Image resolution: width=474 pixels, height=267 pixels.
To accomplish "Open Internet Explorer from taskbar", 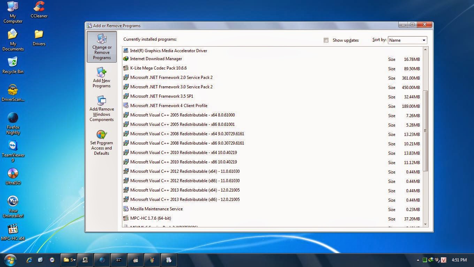I will click(x=29, y=260).
